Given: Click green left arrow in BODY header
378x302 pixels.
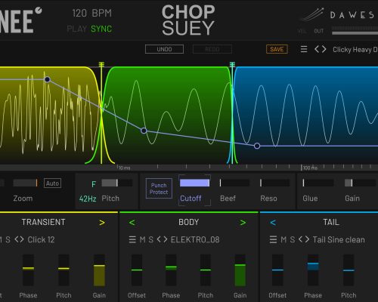Looking at the screenshot, I should click(x=132, y=223).
